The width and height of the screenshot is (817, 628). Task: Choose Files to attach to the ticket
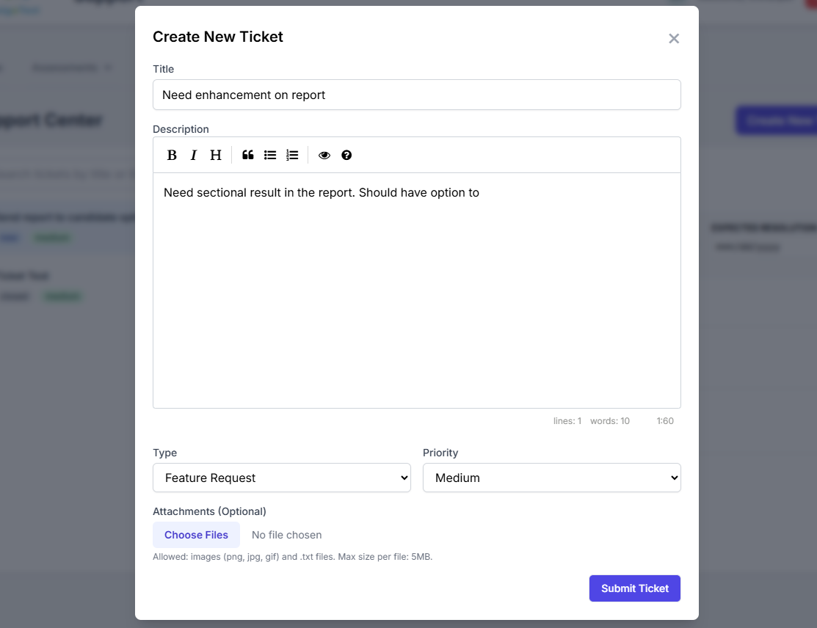coord(196,535)
